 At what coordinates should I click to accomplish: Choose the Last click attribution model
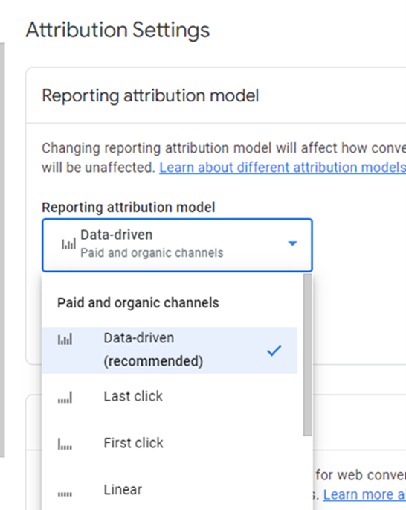(170, 397)
